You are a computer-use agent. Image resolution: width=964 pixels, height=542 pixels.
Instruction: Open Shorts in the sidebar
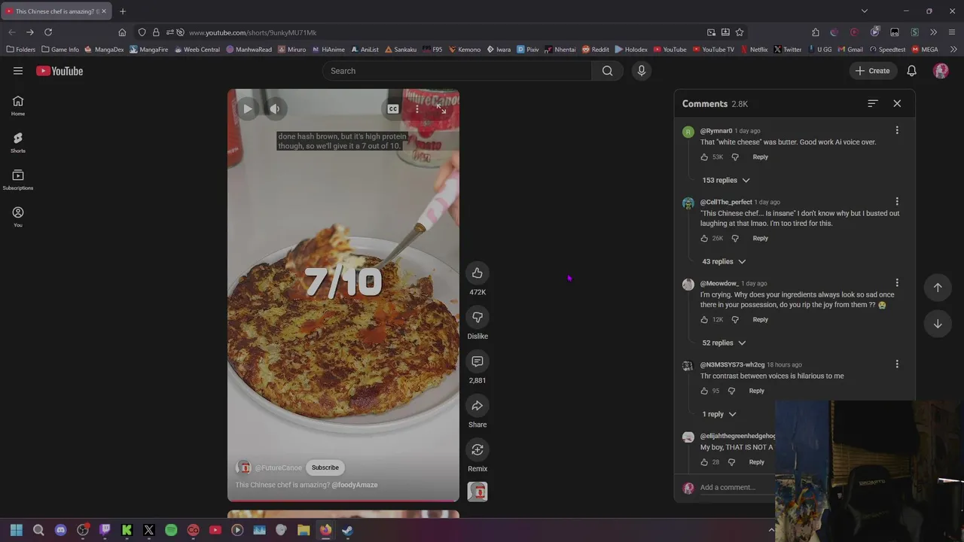coord(18,142)
